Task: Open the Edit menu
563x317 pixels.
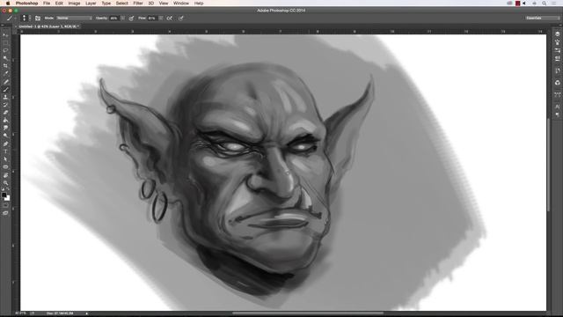Action: click(x=59, y=4)
